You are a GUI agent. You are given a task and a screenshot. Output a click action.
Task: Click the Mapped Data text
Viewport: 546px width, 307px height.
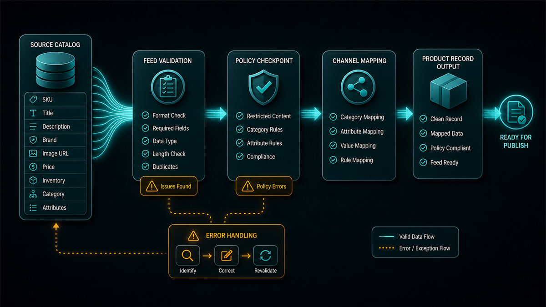tap(447, 134)
